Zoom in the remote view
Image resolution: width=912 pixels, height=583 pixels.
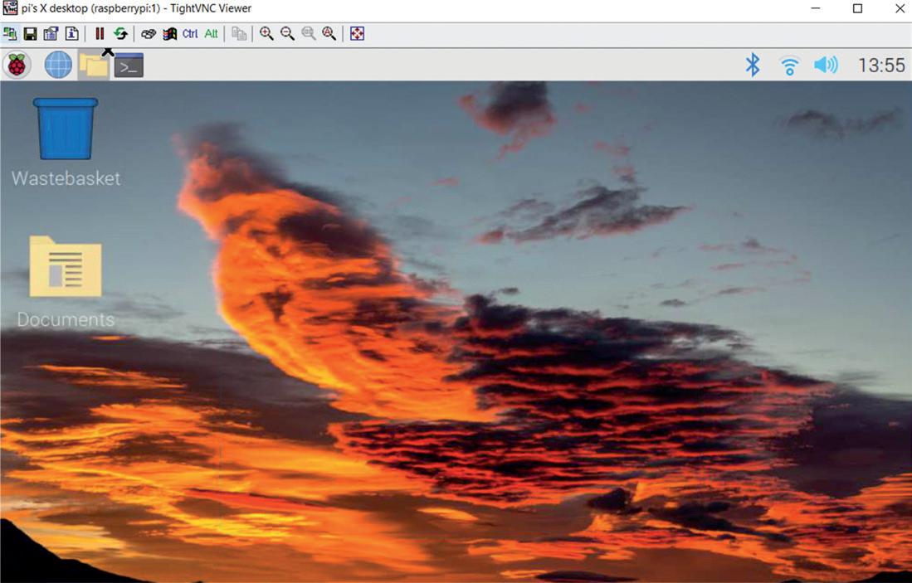(x=266, y=34)
